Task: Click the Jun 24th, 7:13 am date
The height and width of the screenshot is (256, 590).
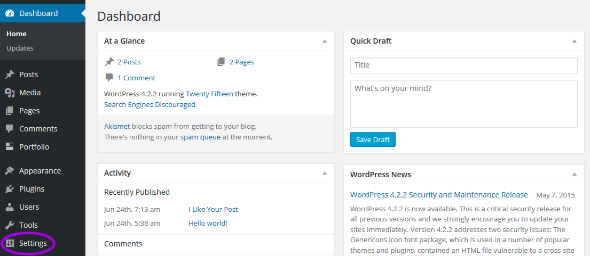Action: point(132,210)
